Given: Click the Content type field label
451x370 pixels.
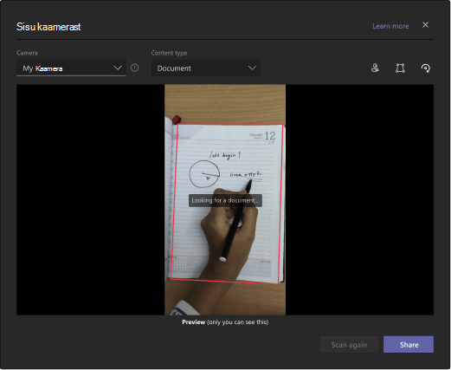Looking at the screenshot, I should click(169, 53).
